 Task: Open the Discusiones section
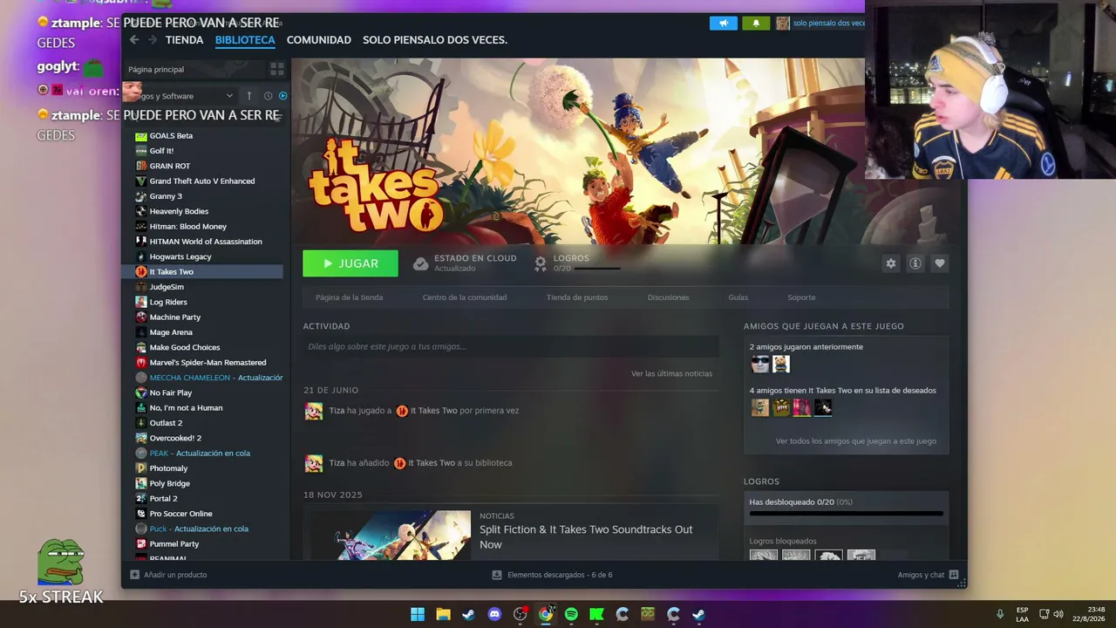(668, 297)
